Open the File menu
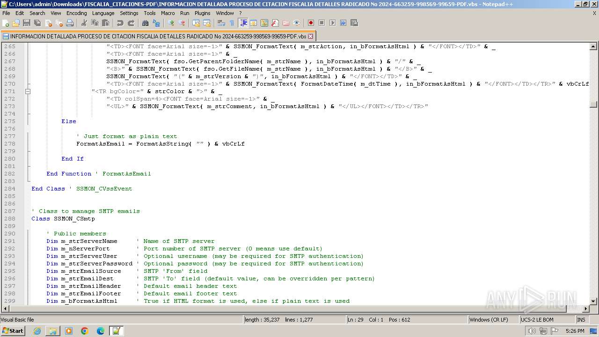599x337 pixels. 6,13
